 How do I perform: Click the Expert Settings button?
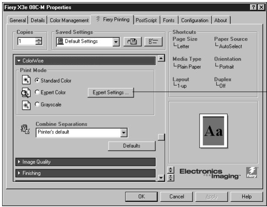111,93
